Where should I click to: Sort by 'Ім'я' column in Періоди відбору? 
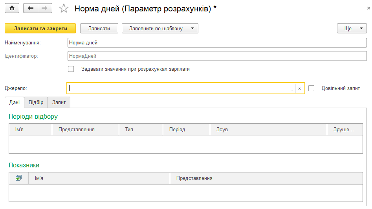pyautogui.click(x=30, y=130)
